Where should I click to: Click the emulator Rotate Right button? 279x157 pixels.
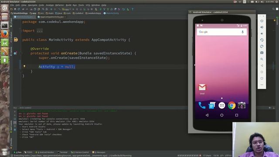[x=262, y=47]
